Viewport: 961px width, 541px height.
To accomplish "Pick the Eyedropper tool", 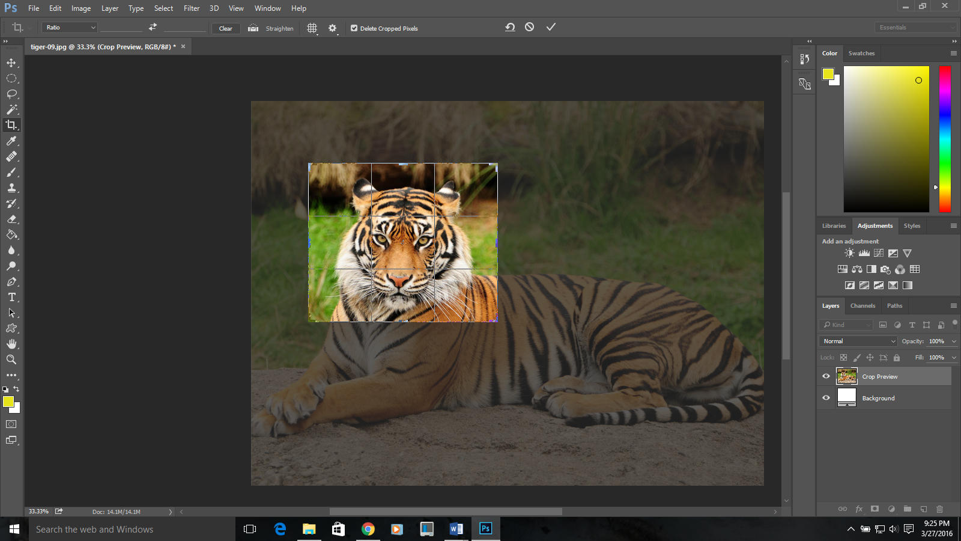I will pos(12,141).
